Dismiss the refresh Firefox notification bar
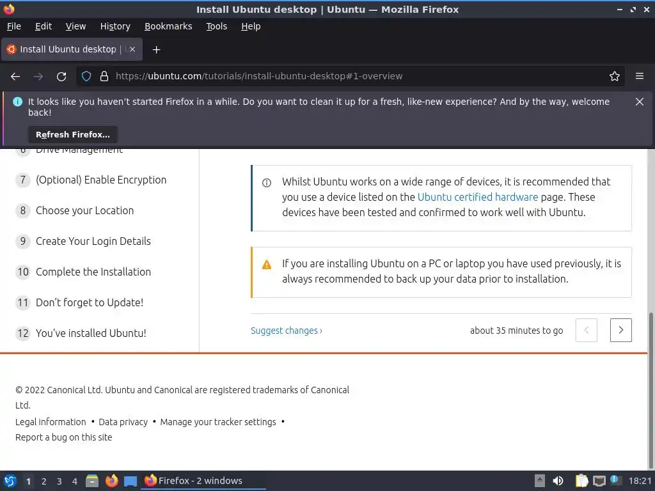655x491 pixels. pyautogui.click(x=639, y=102)
